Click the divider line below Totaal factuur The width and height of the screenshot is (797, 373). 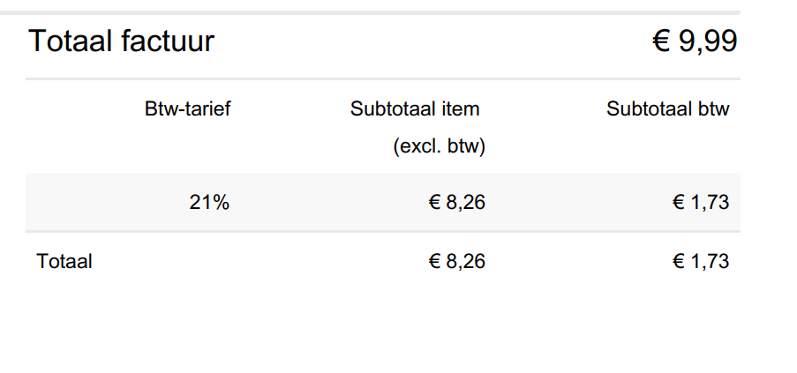(383, 79)
